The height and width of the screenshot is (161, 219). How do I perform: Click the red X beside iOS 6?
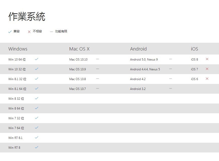pos(207,79)
